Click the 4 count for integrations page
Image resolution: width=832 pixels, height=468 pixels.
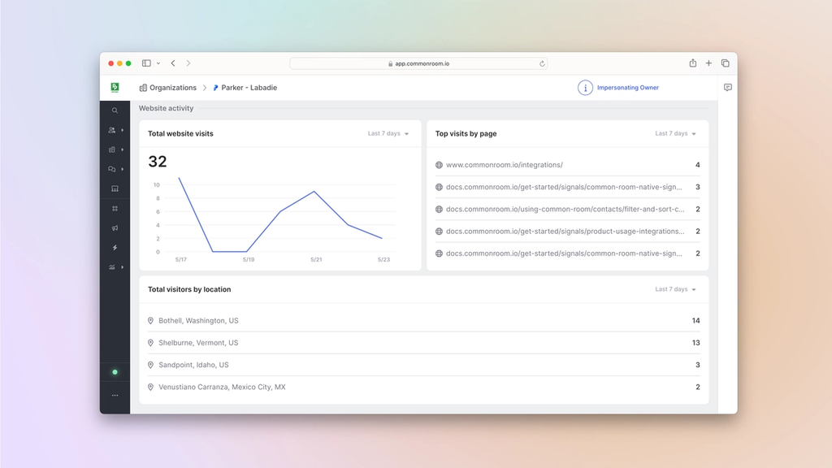pyautogui.click(x=697, y=165)
